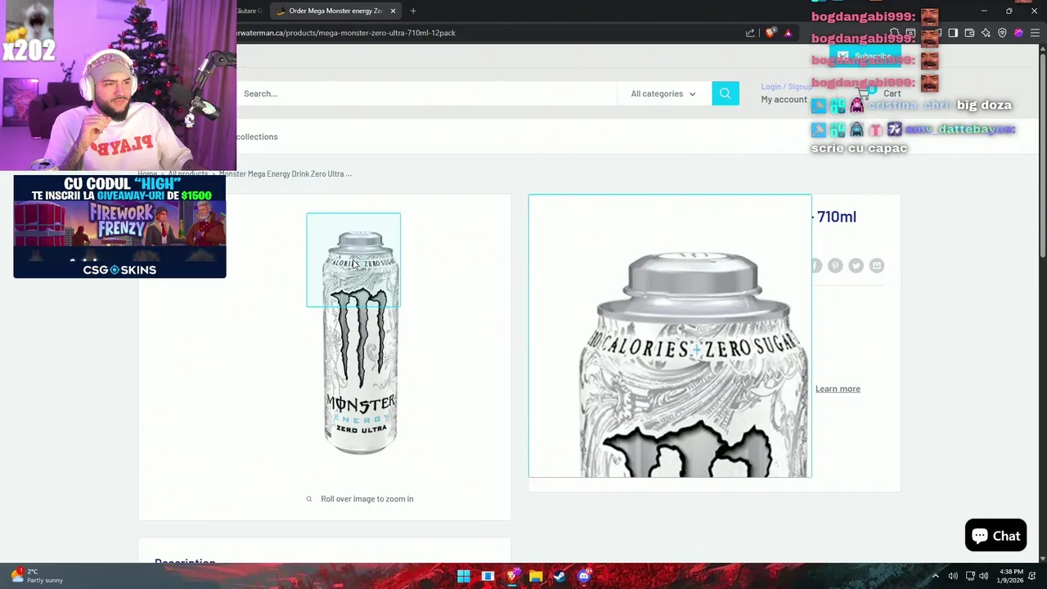
Task: Click the search magnifier button
Action: (725, 93)
